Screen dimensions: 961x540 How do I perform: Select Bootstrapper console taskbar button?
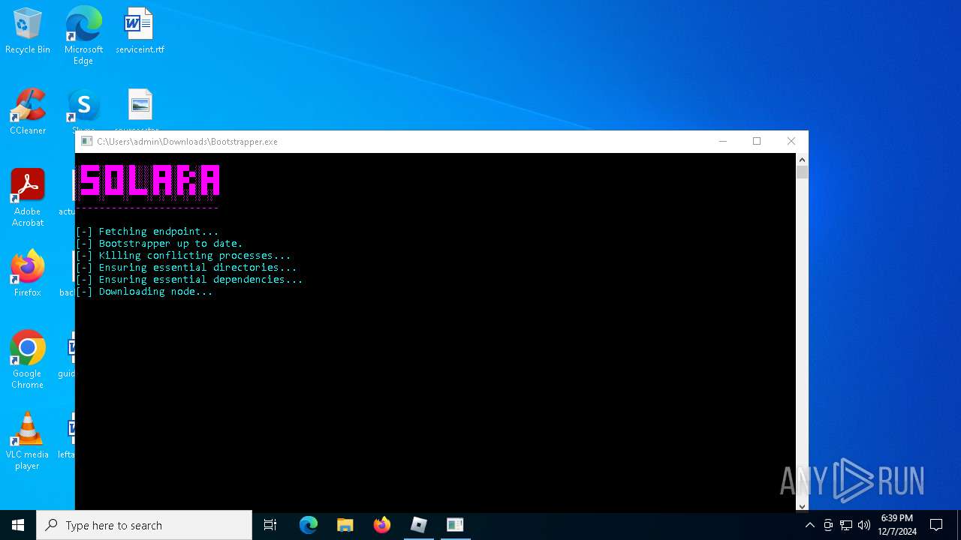(455, 525)
